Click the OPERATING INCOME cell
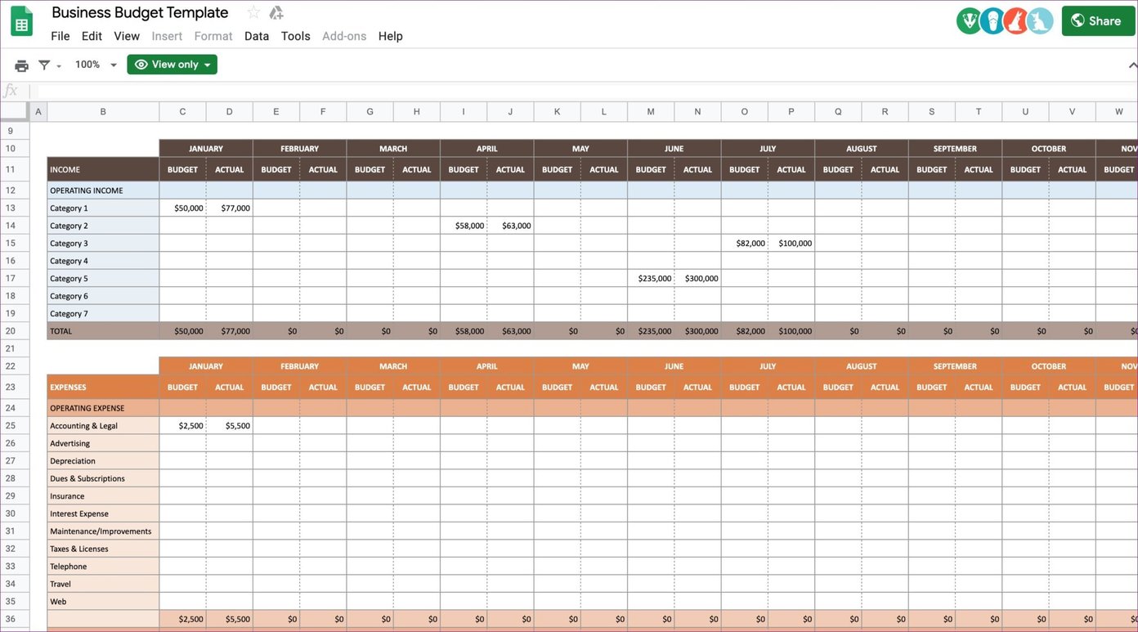 coord(103,190)
